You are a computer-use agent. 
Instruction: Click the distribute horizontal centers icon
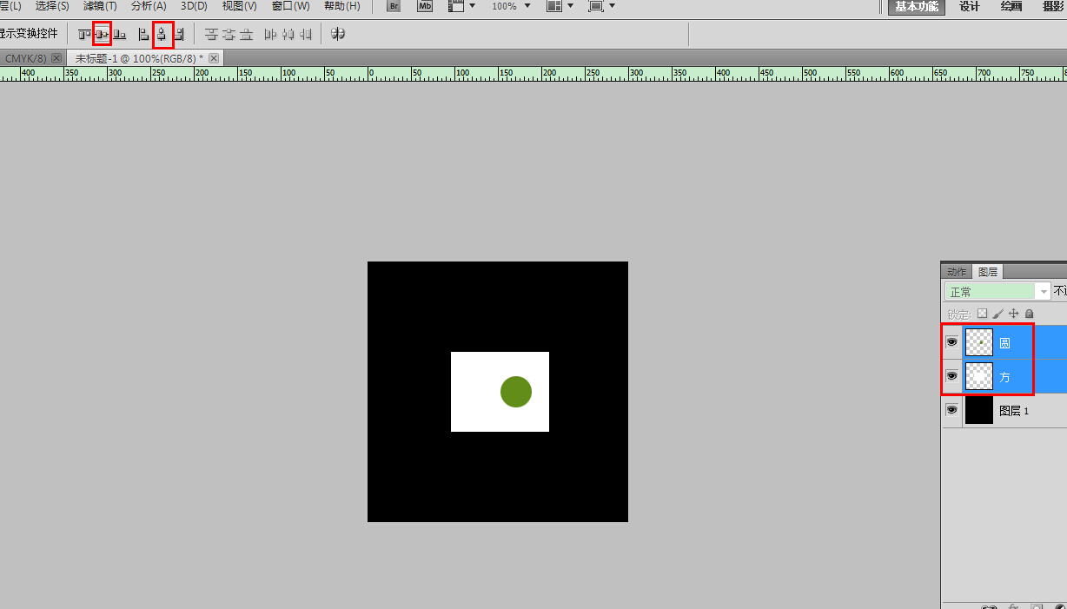click(x=288, y=35)
